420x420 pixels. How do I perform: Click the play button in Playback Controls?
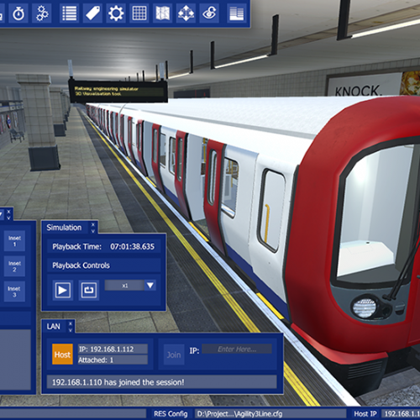pyautogui.click(x=63, y=290)
